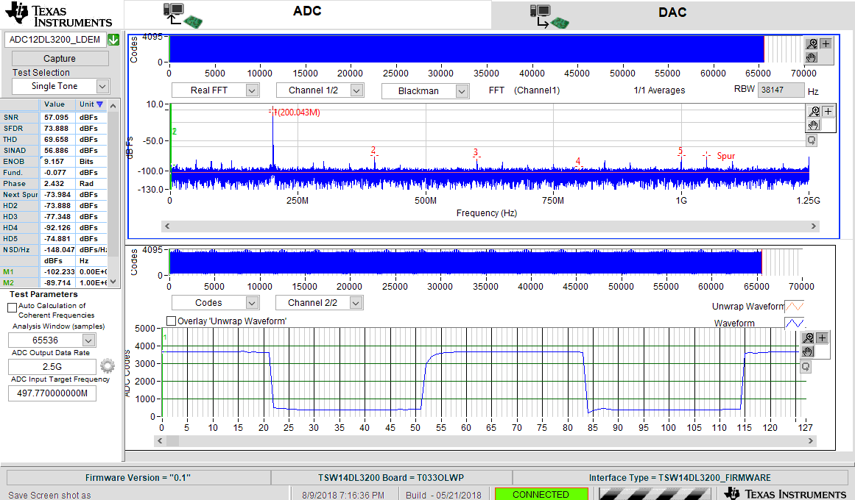
Task: Open the Single Tone test selection dropdown
Action: coord(102,86)
